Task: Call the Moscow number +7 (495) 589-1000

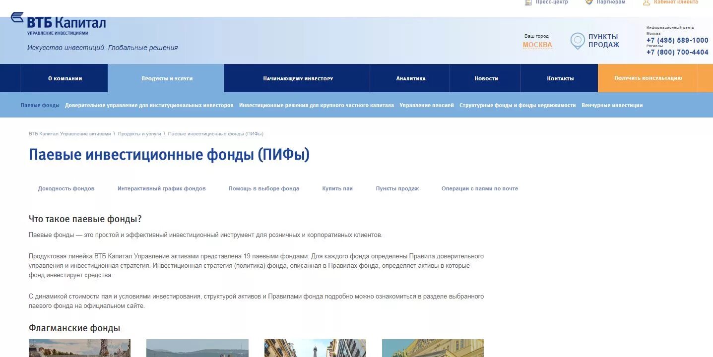Action: click(677, 40)
